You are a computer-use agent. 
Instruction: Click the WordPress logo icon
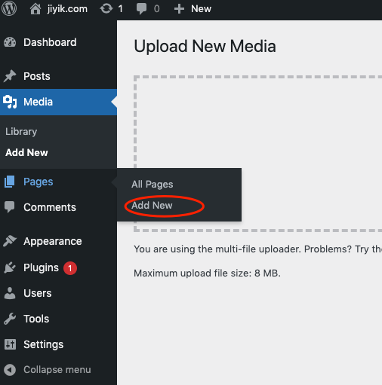(x=9, y=8)
